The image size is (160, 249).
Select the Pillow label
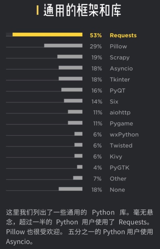tap(118, 47)
